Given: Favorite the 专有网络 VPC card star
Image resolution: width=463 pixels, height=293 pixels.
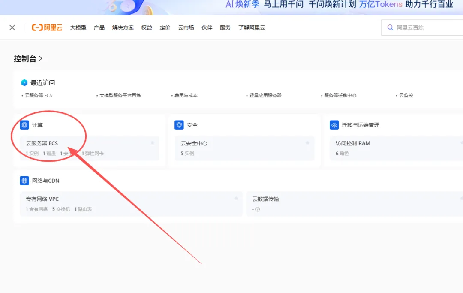Looking at the screenshot, I should coord(236,199).
